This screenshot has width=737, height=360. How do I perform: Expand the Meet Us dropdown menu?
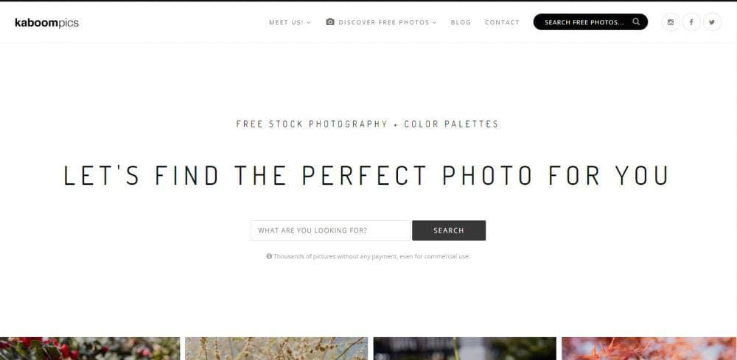pyautogui.click(x=290, y=22)
